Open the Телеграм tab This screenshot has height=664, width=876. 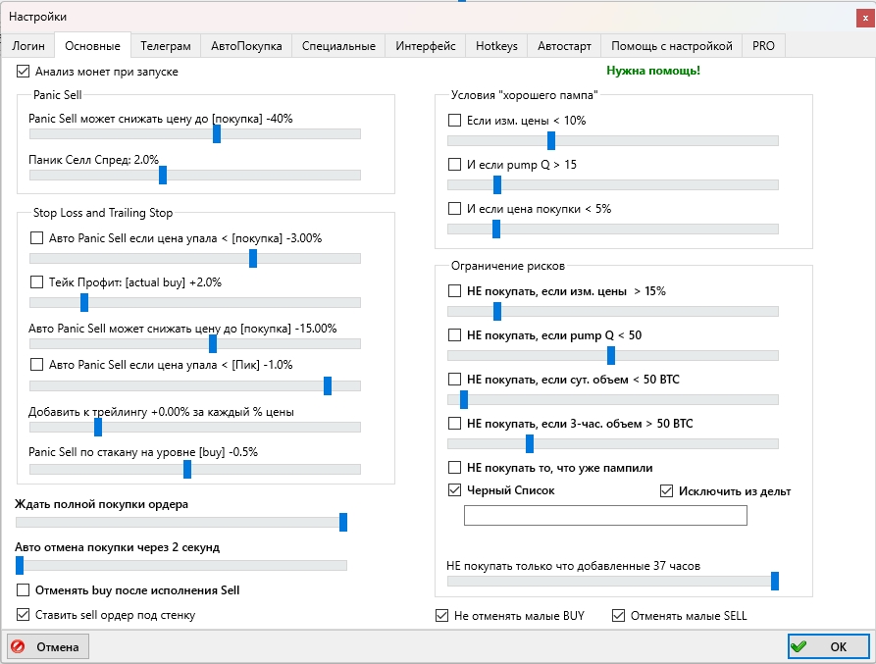click(165, 46)
